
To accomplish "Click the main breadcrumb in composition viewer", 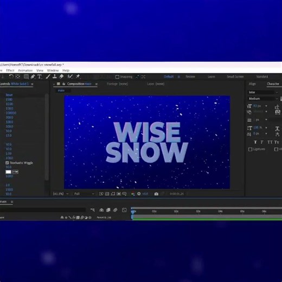I will [x=61, y=91].
